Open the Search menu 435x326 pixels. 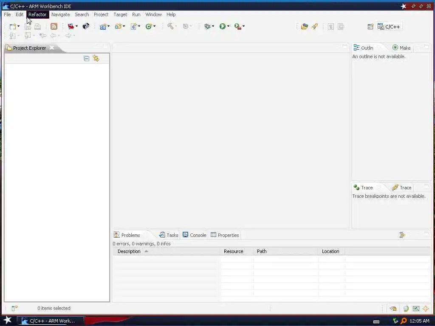82,14
